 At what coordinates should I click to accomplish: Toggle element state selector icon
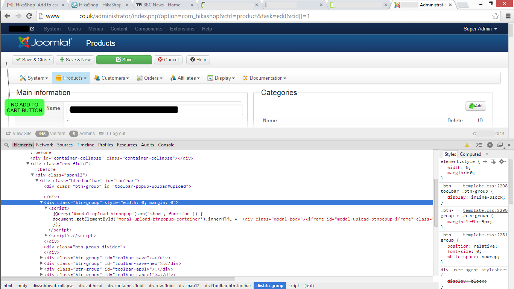tap(494, 161)
